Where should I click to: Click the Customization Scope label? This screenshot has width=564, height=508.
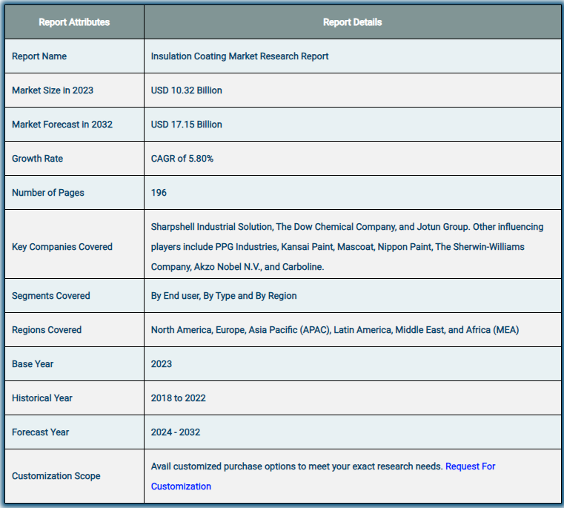pos(56,476)
